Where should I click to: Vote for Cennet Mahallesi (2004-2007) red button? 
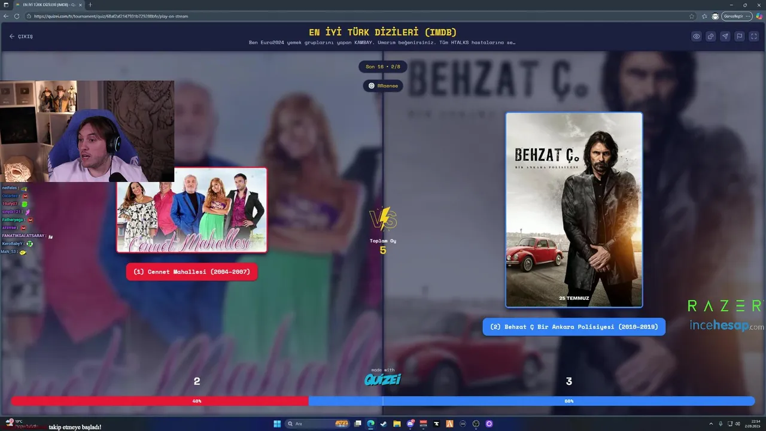pos(192,272)
